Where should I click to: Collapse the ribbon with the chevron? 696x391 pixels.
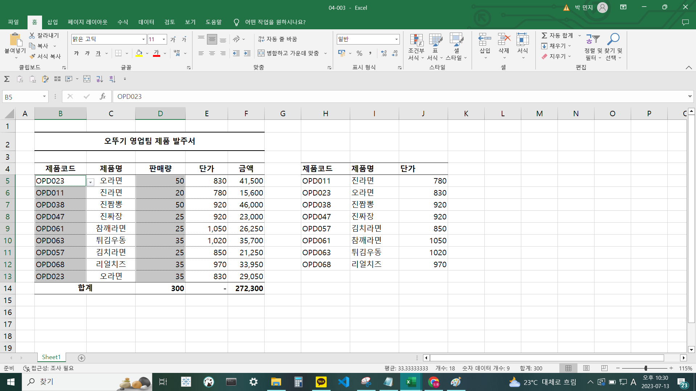click(689, 67)
